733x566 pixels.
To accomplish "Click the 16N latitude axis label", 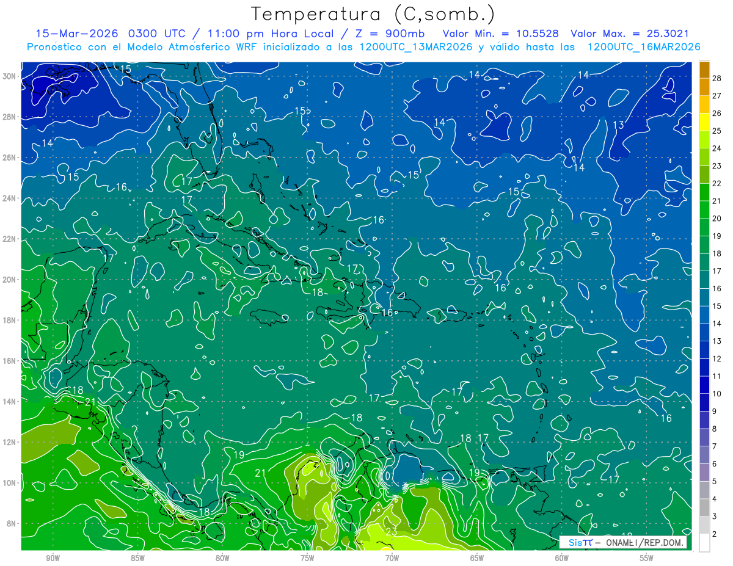I will coord(10,361).
